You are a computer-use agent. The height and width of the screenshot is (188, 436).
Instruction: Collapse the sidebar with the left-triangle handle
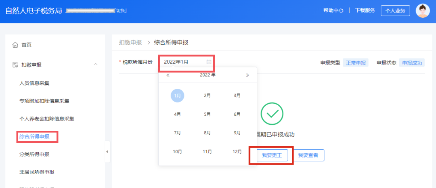(x=107, y=152)
